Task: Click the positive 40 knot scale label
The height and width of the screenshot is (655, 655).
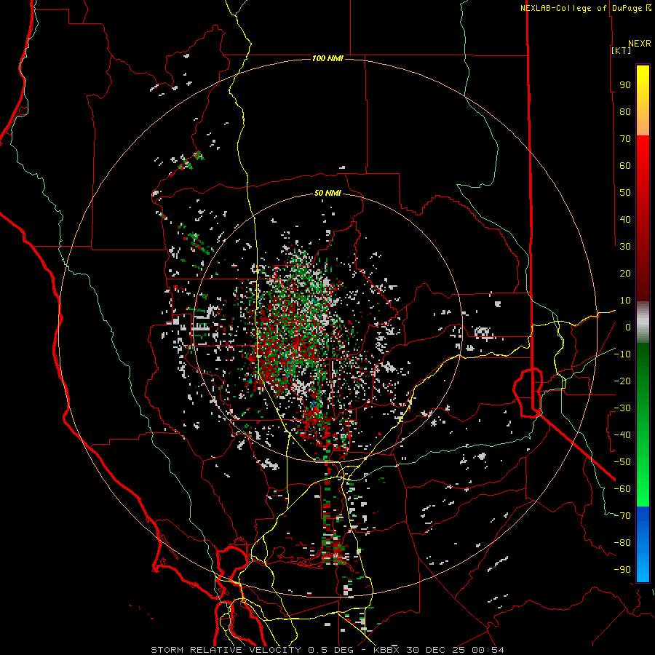Action: pyautogui.click(x=625, y=219)
